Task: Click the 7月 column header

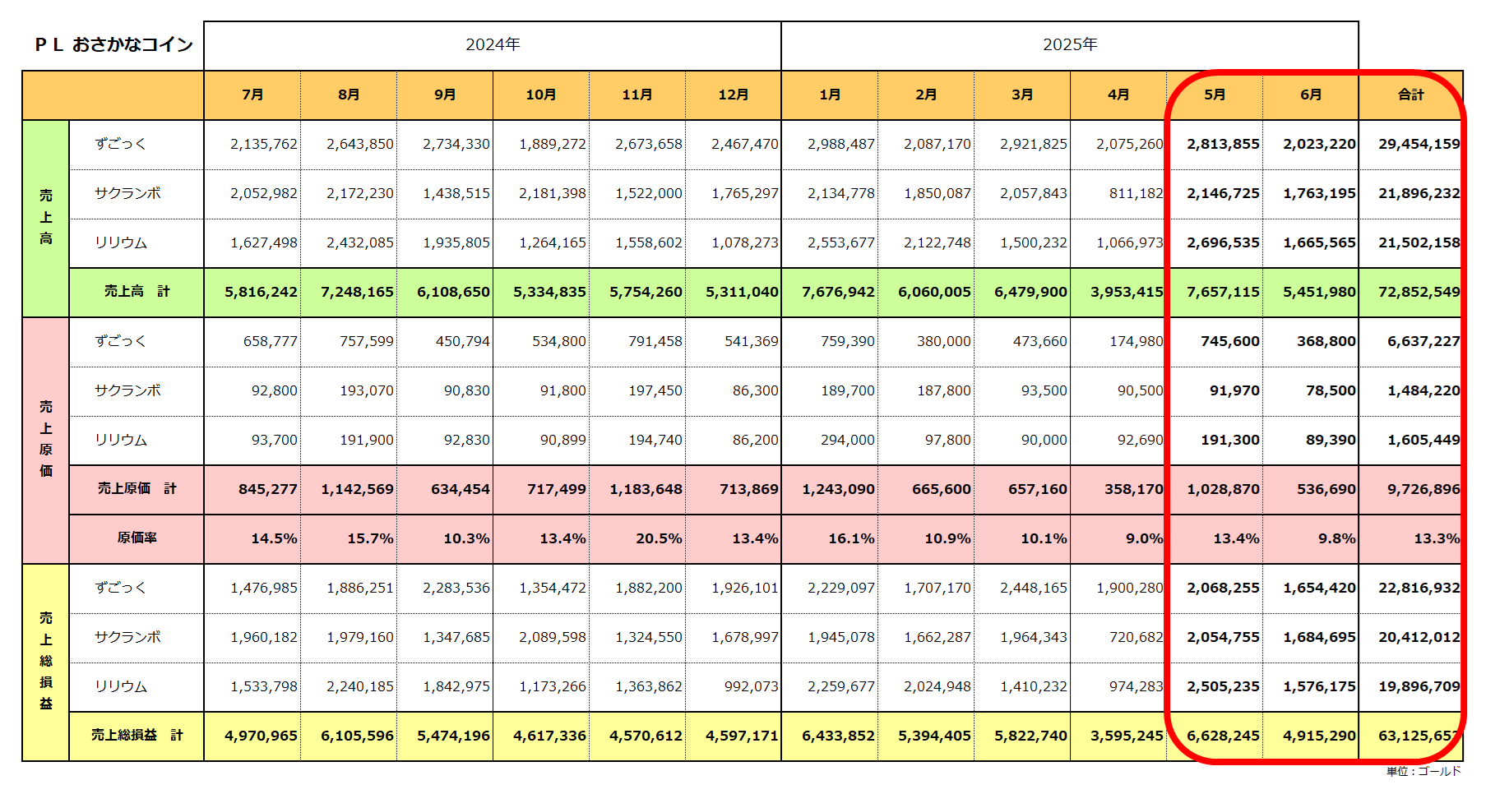Action: tap(252, 95)
